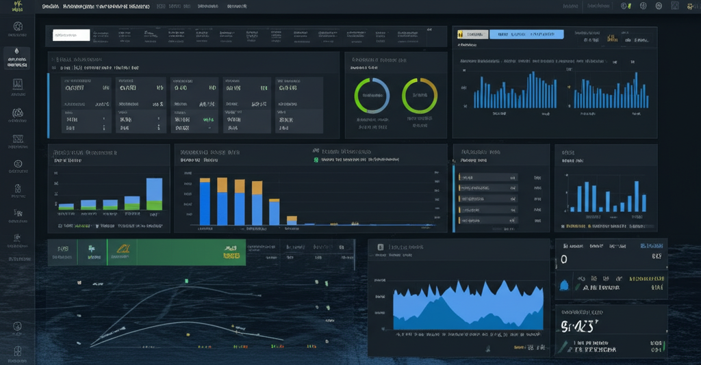Viewport: 701px width, 365px height.
Task: Click the blue scrollbar beside the list panel
Action: pos(454,199)
